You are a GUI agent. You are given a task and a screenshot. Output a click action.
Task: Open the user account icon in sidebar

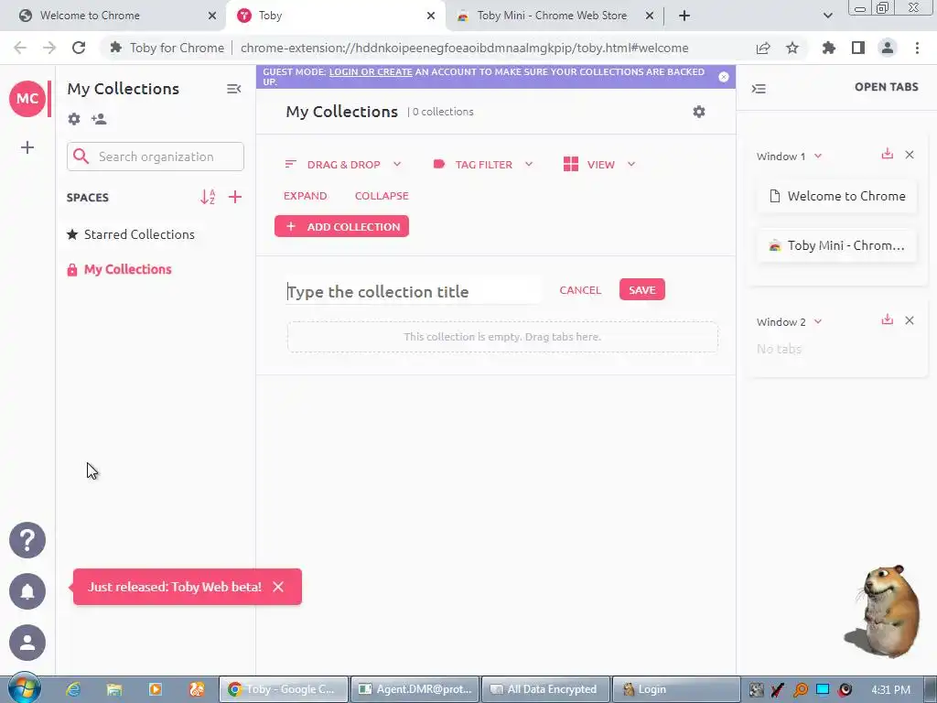(x=27, y=643)
